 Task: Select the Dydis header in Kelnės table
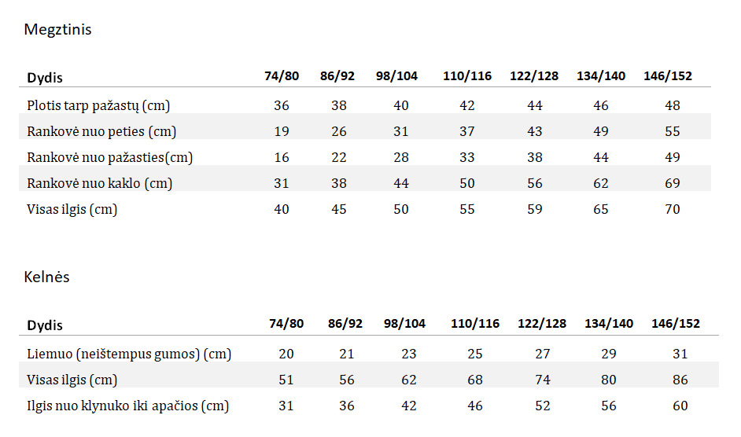[45, 325]
